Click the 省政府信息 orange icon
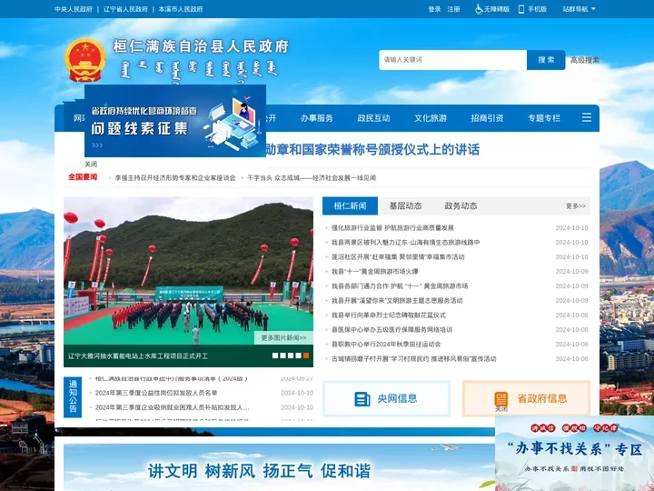Viewport: 654px width, 491px height. [x=501, y=399]
